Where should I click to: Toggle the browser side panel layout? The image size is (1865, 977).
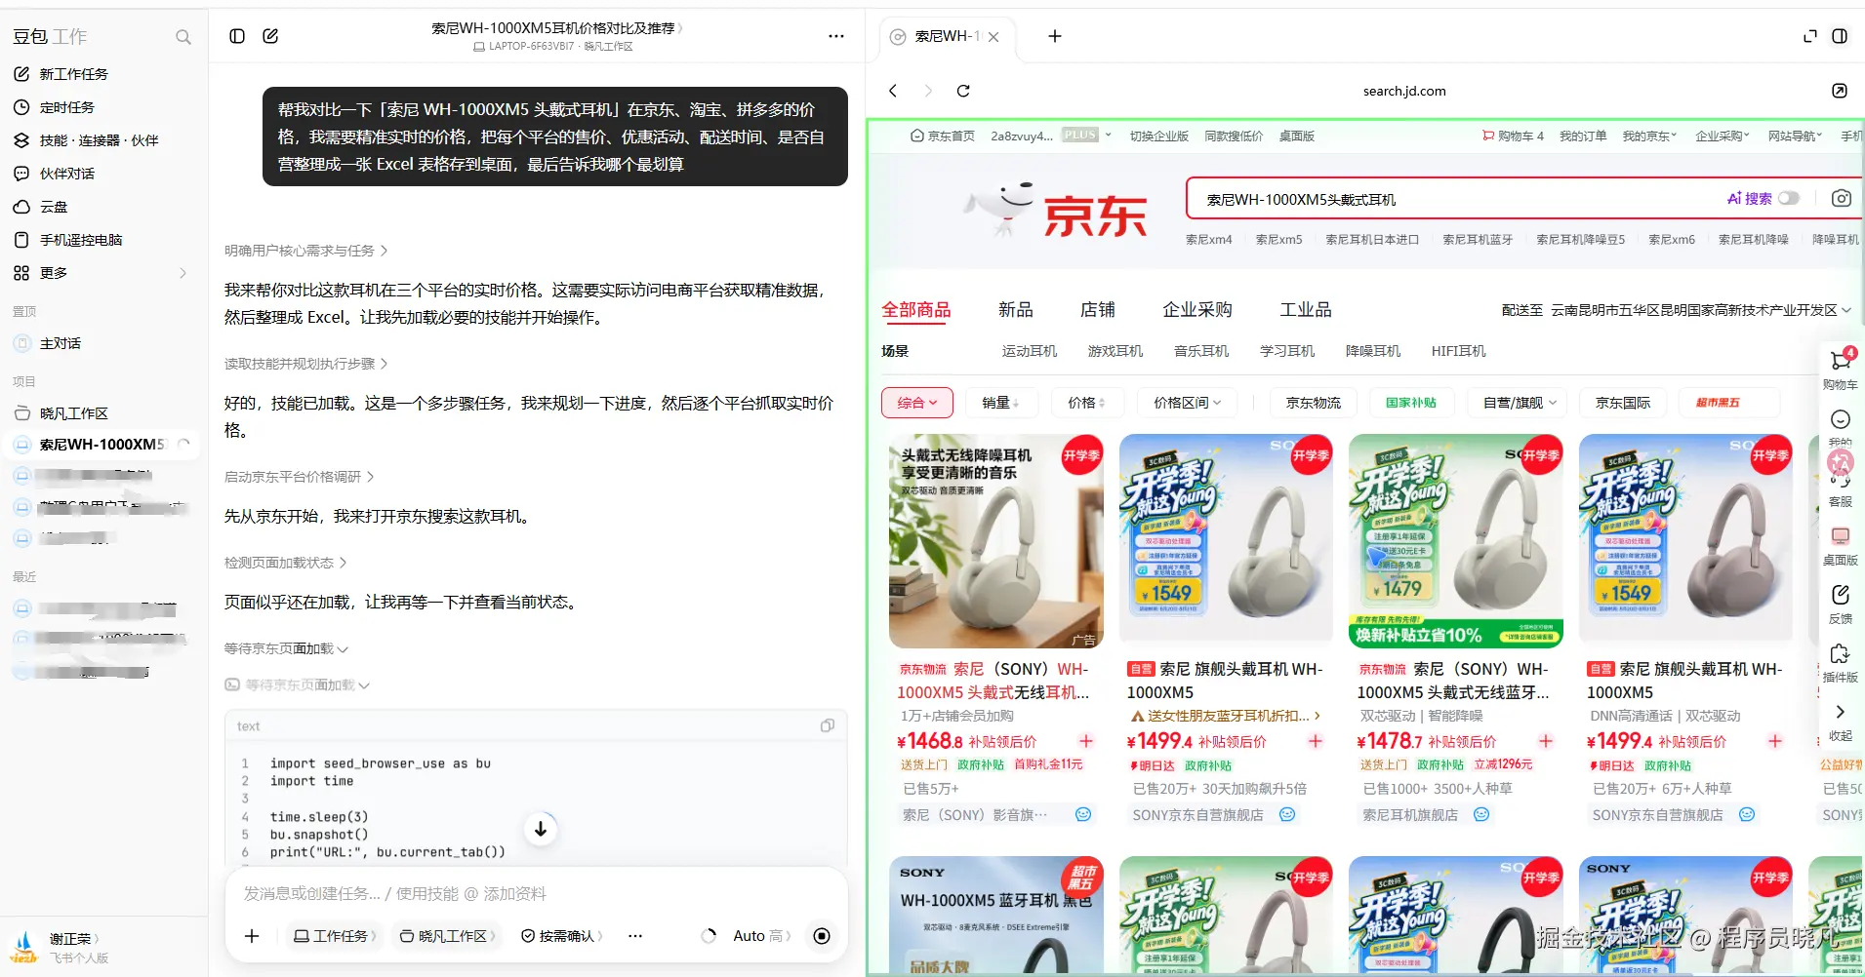[1840, 36]
